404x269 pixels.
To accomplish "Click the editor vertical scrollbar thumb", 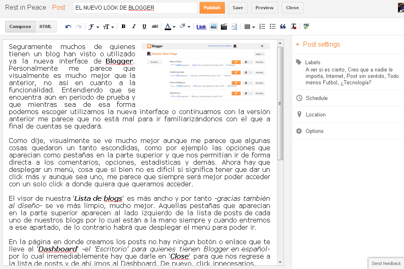I will tap(280, 103).
